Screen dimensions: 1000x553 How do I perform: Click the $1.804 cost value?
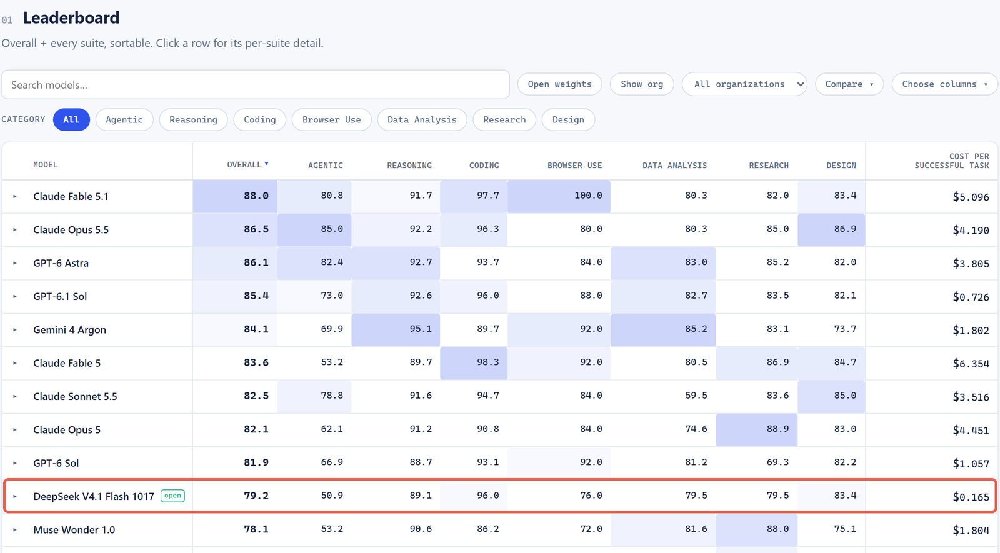coord(971,530)
